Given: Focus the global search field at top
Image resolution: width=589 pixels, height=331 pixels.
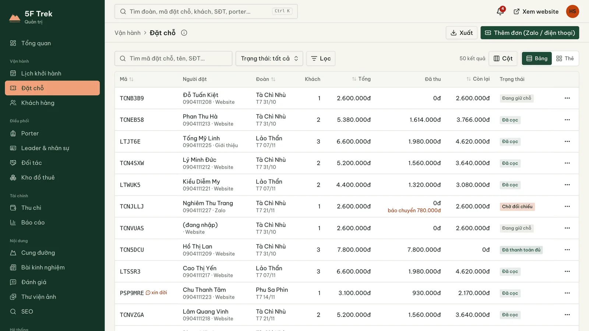Looking at the screenshot, I should tap(206, 11).
